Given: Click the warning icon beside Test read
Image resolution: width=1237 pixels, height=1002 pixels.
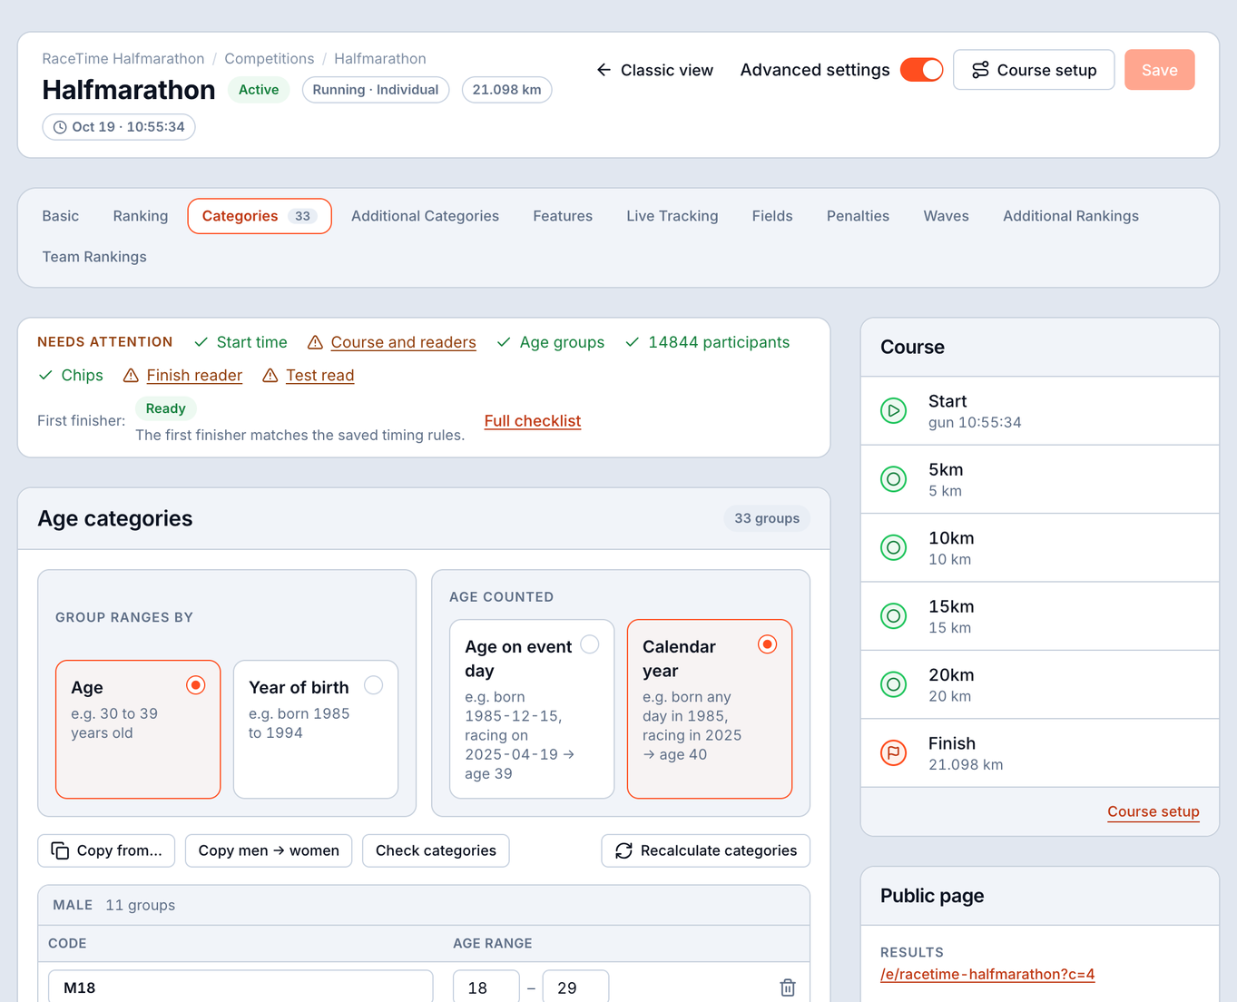Looking at the screenshot, I should click(x=270, y=376).
